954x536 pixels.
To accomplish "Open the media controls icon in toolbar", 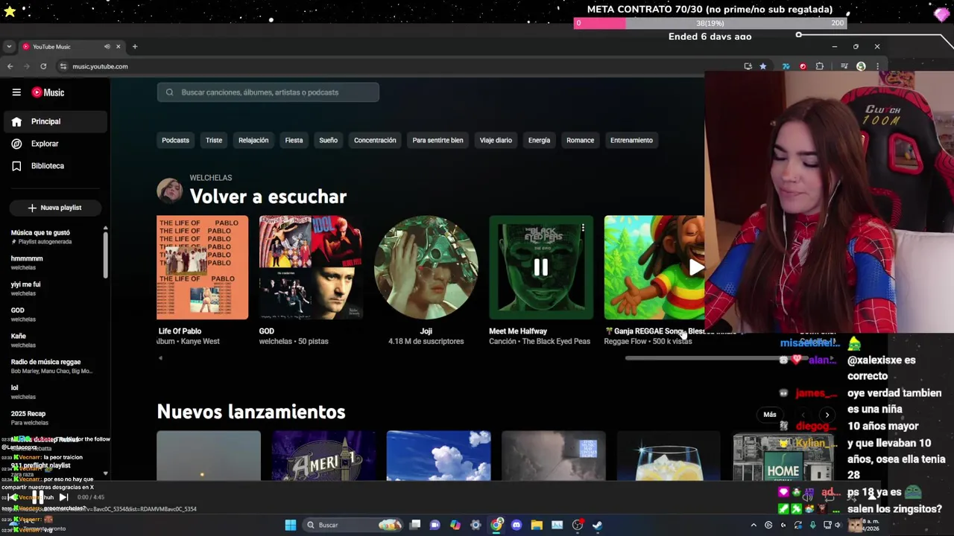I will [x=844, y=66].
